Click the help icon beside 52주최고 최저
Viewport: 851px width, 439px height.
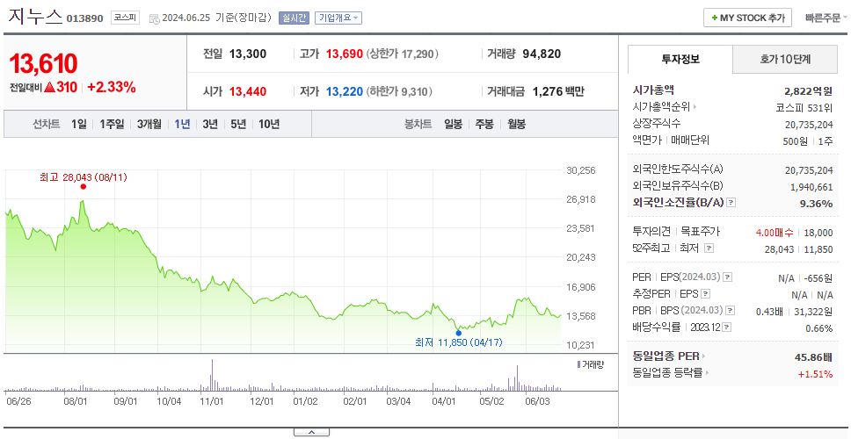tap(709, 248)
